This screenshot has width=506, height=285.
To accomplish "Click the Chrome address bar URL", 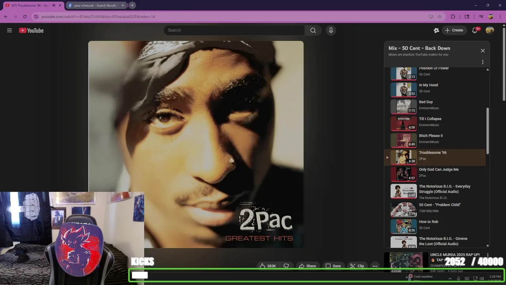I will [x=98, y=17].
